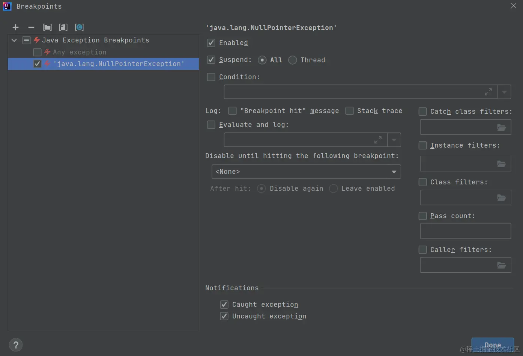
Task: Click the Group by class icon
Action: [x=79, y=27]
